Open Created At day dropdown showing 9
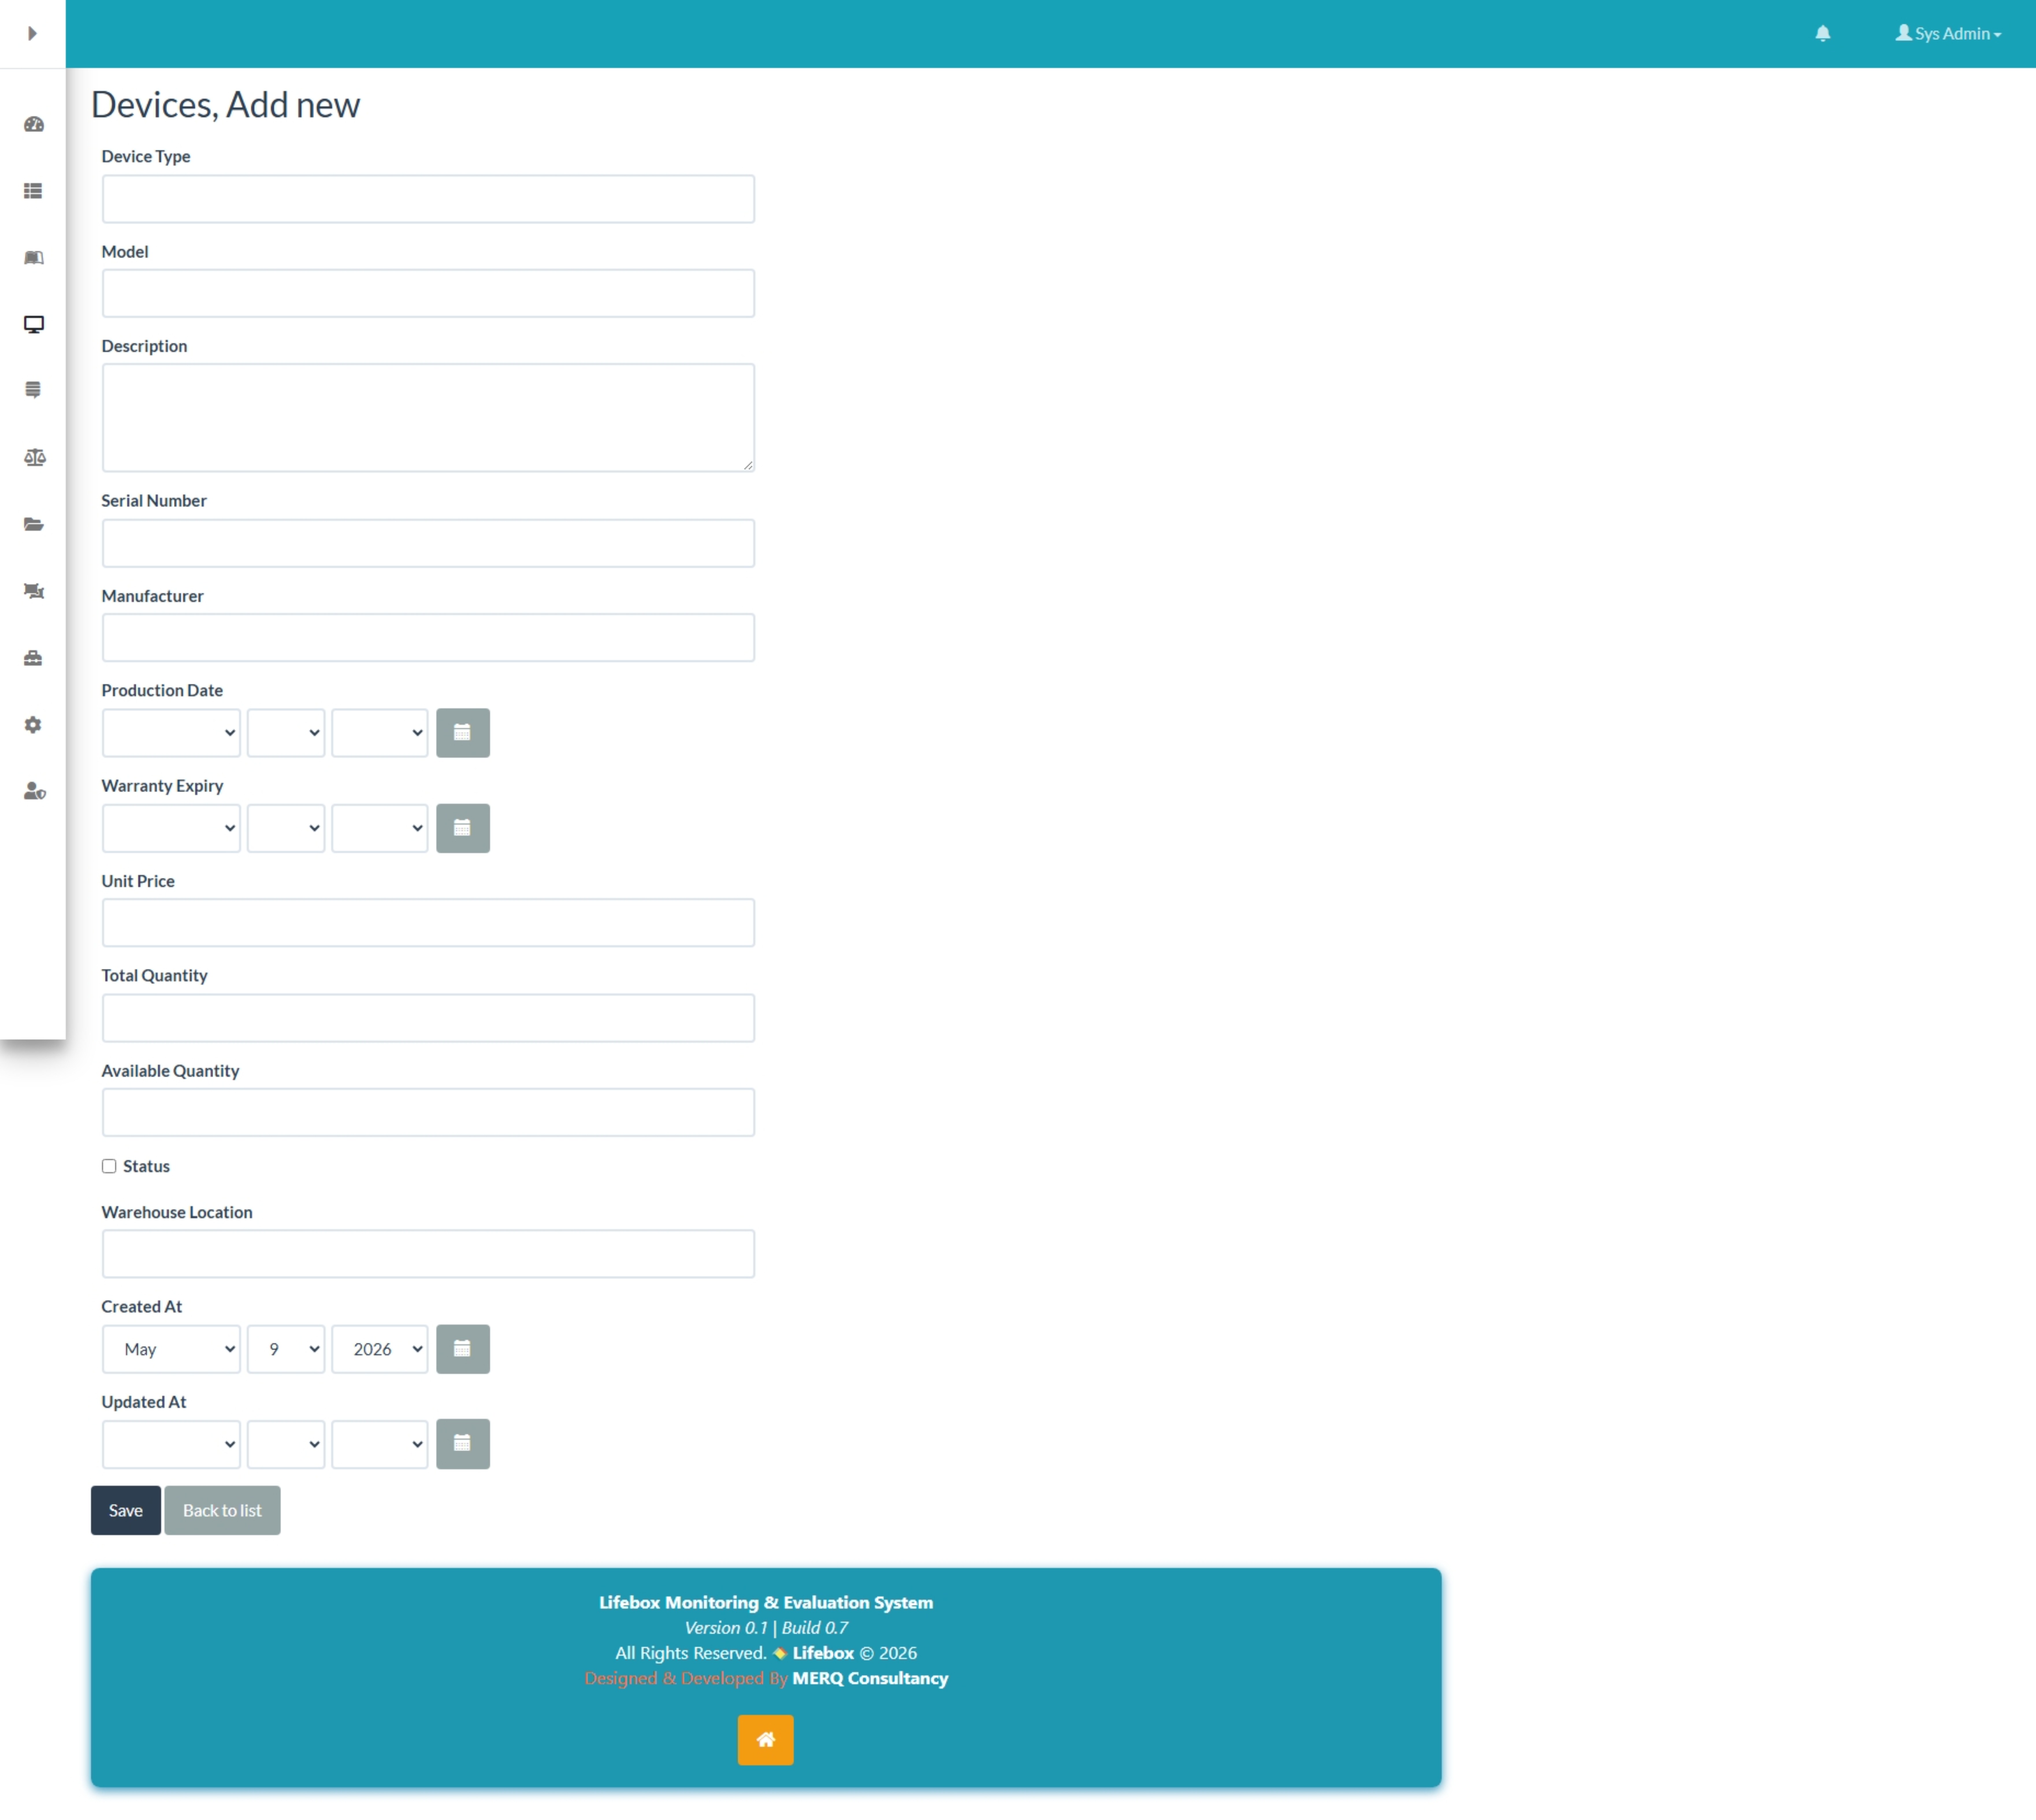 [x=286, y=1349]
